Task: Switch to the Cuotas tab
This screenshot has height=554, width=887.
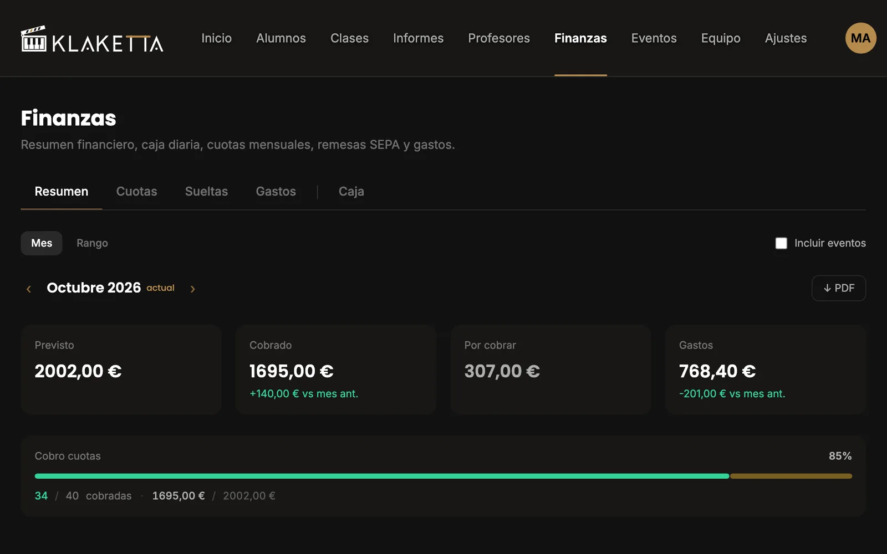Action: point(136,192)
